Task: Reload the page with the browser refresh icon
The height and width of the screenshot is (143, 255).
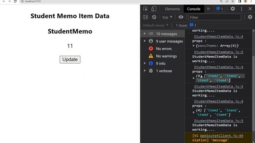Action: (15, 1)
